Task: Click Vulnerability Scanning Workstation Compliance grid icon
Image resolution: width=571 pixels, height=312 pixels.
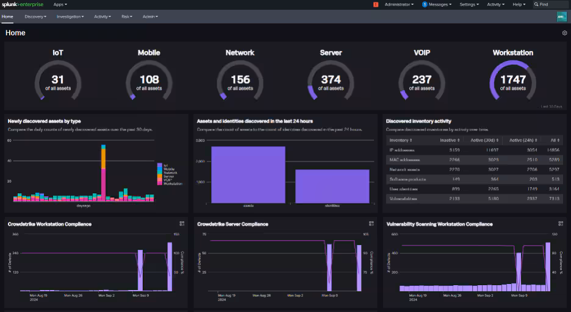Action: (x=561, y=224)
